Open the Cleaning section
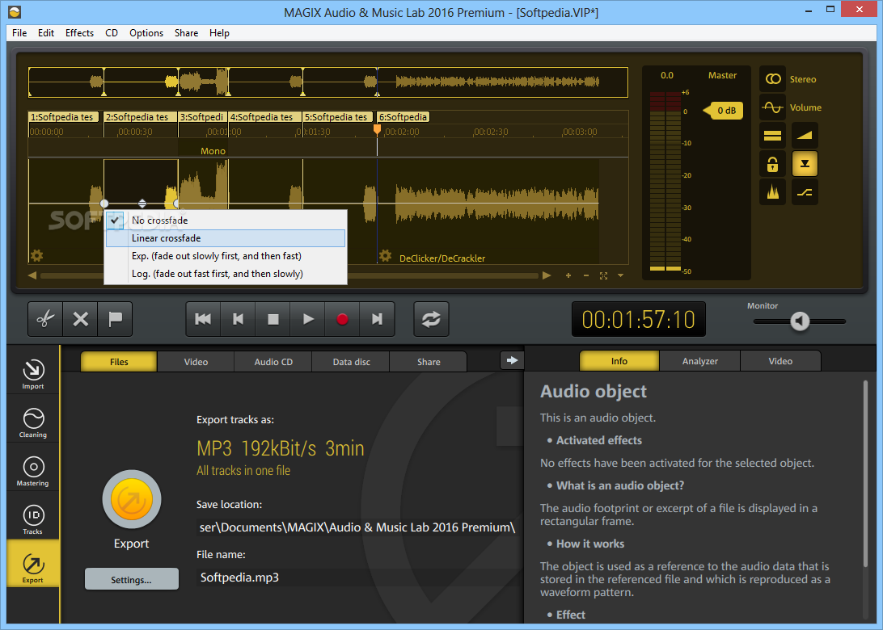Screen dimensions: 883x630 coord(32,422)
